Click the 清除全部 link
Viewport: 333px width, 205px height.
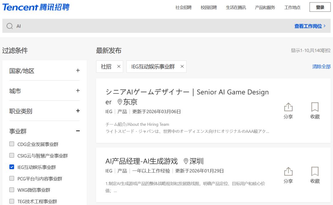(x=321, y=67)
